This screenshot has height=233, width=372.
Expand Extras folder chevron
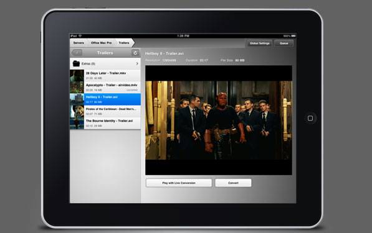pyautogui.click(x=137, y=63)
